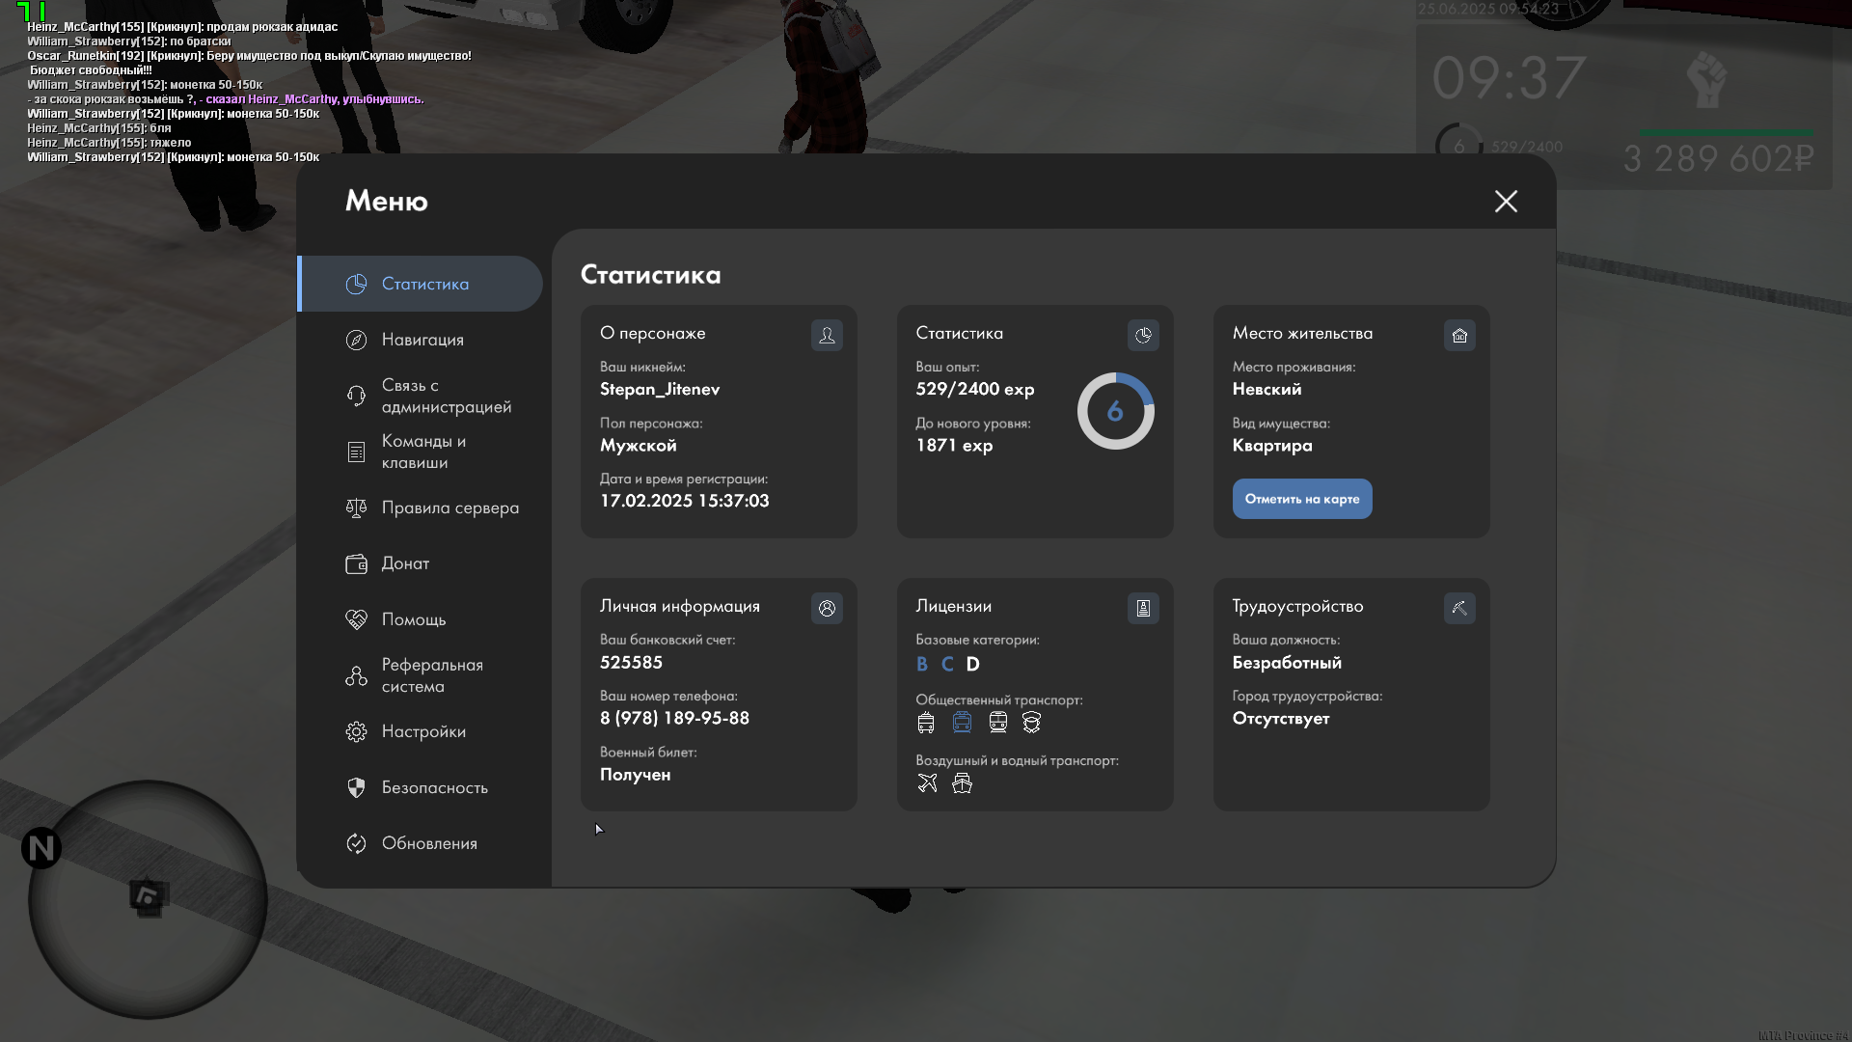
Task: Click military ticket status Получен
Action: click(x=635, y=775)
